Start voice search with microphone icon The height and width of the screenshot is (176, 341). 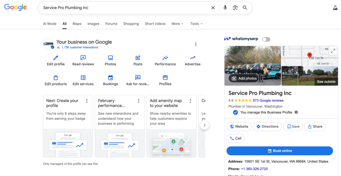tap(225, 8)
